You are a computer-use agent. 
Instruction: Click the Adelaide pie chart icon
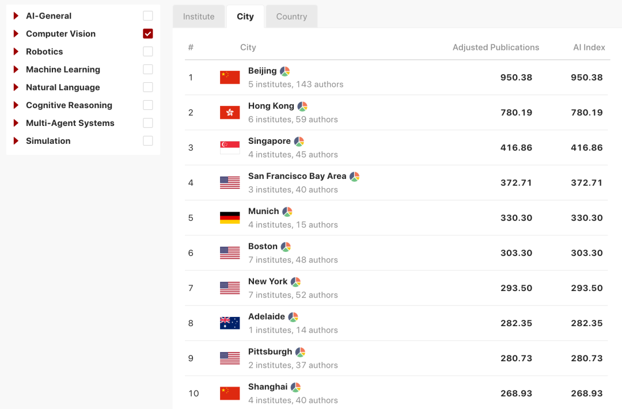(293, 317)
